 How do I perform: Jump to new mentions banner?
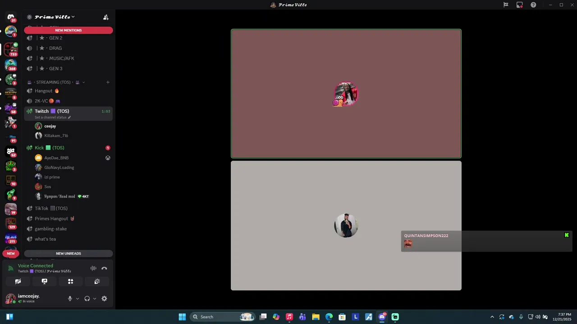69,30
